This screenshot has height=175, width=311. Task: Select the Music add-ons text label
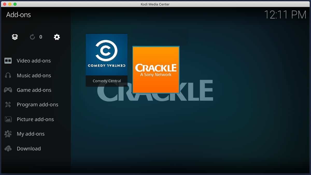pos(34,75)
